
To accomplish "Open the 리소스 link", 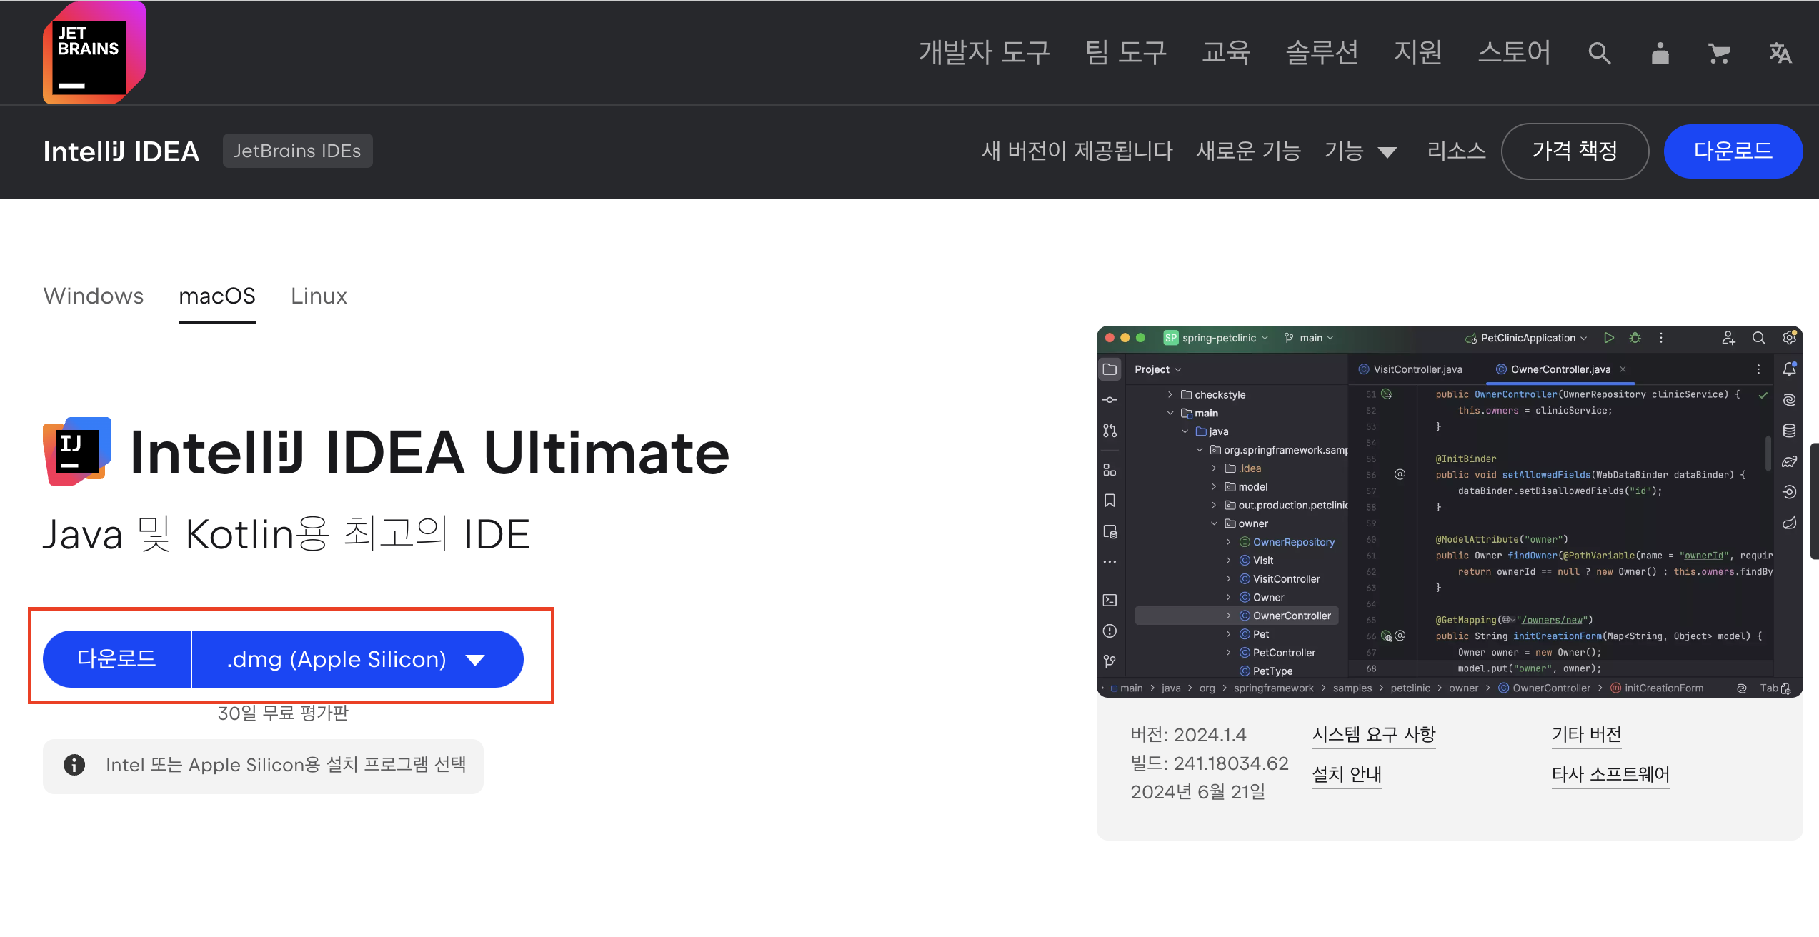I will [x=1456, y=151].
